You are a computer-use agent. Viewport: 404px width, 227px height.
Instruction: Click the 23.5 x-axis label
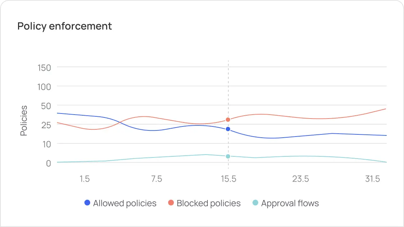(300, 179)
